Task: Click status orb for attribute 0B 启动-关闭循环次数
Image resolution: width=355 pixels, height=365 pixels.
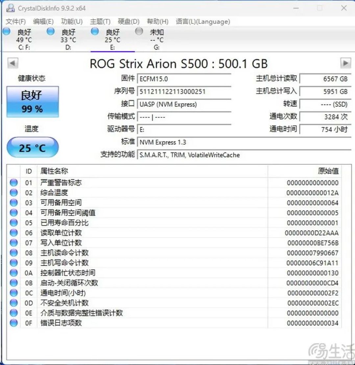Action: 14,283
